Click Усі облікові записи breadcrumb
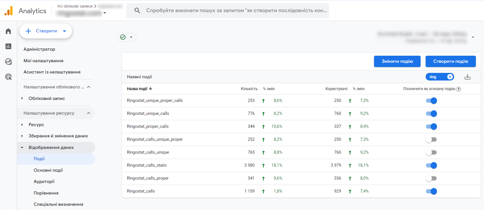 pos(75,6)
